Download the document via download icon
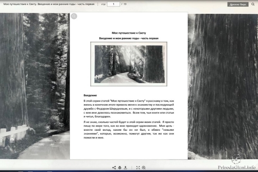The width and height of the screenshot is (258, 172). [x=126, y=168]
